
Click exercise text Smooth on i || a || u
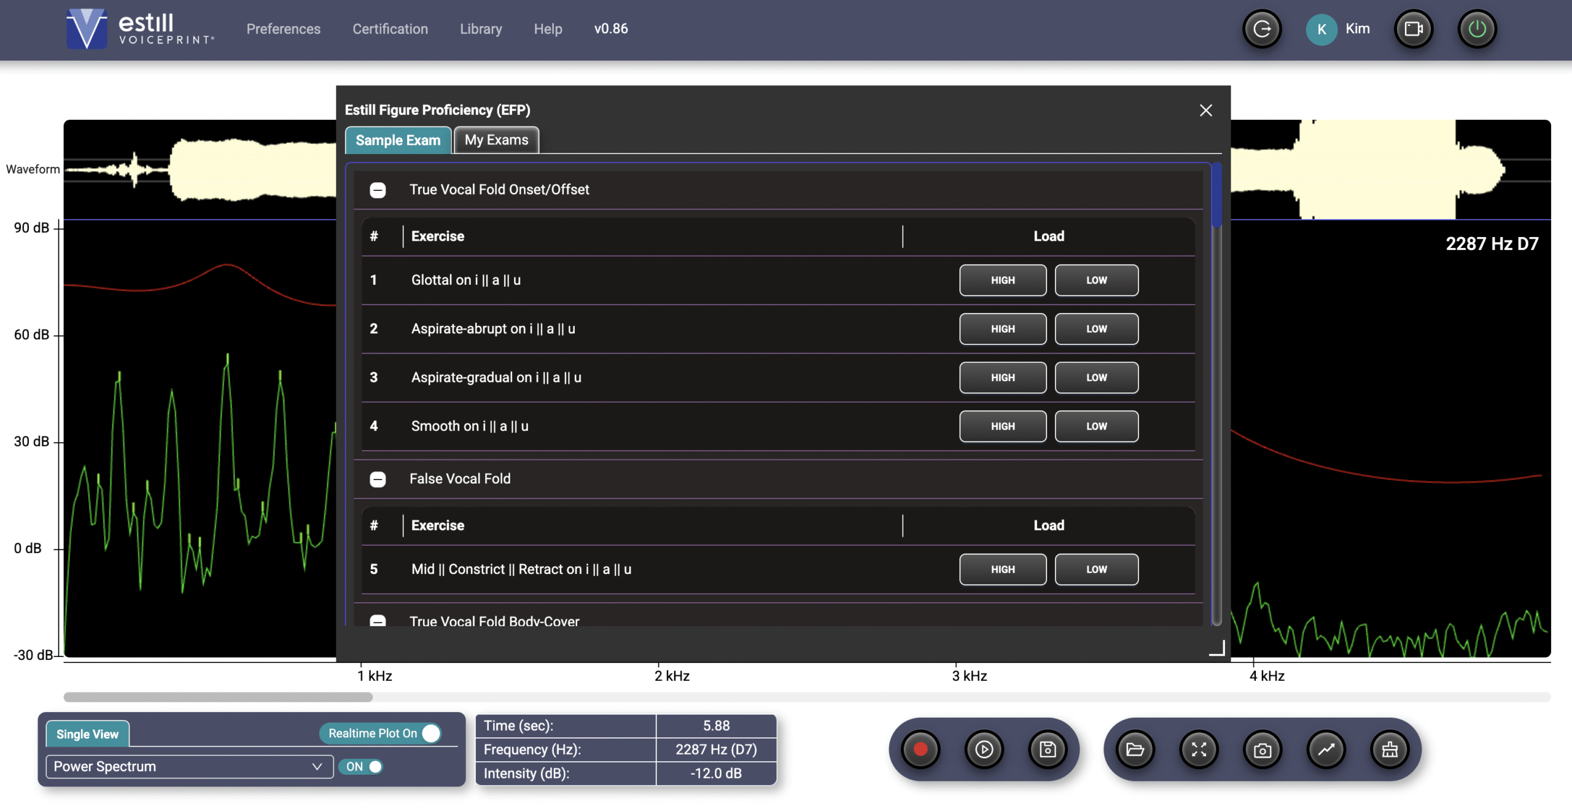click(470, 426)
